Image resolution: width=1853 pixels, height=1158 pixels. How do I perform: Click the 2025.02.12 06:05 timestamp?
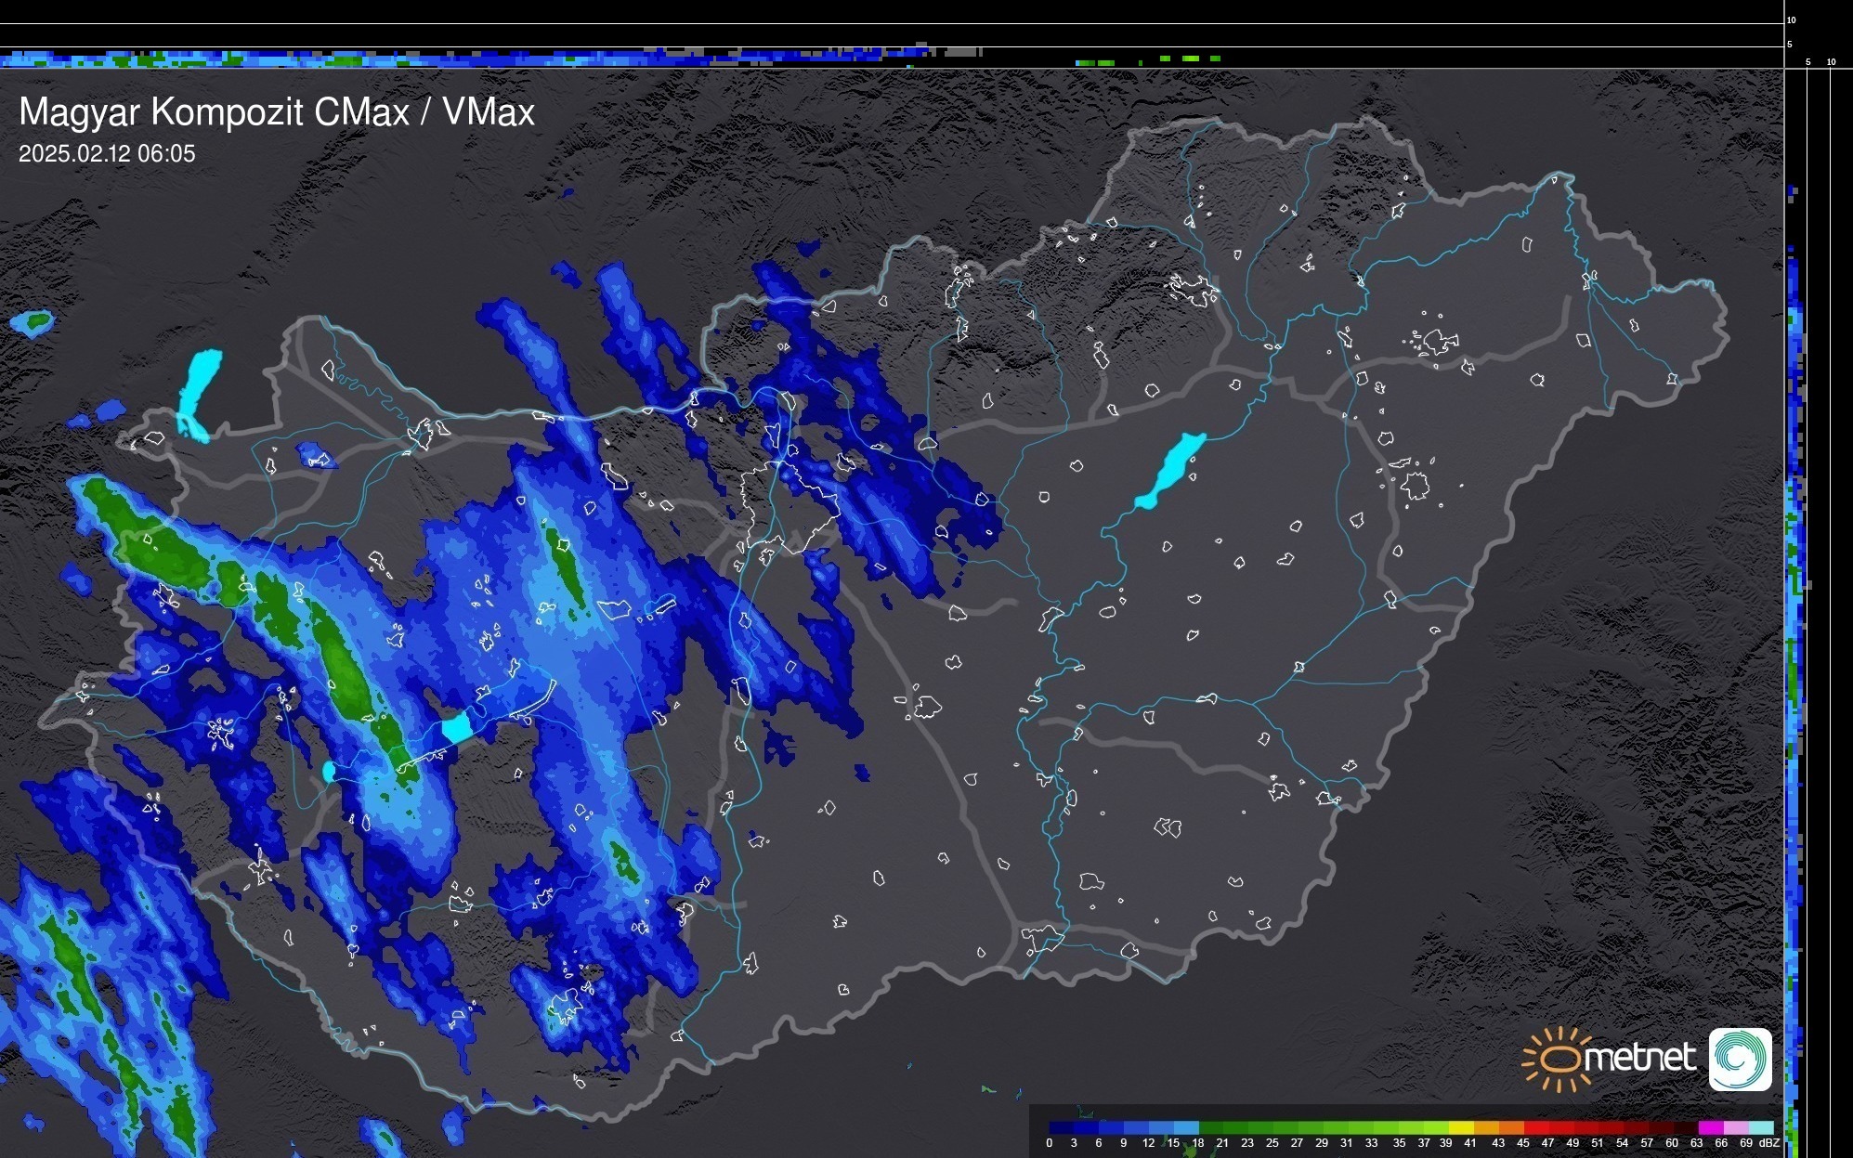click(107, 154)
